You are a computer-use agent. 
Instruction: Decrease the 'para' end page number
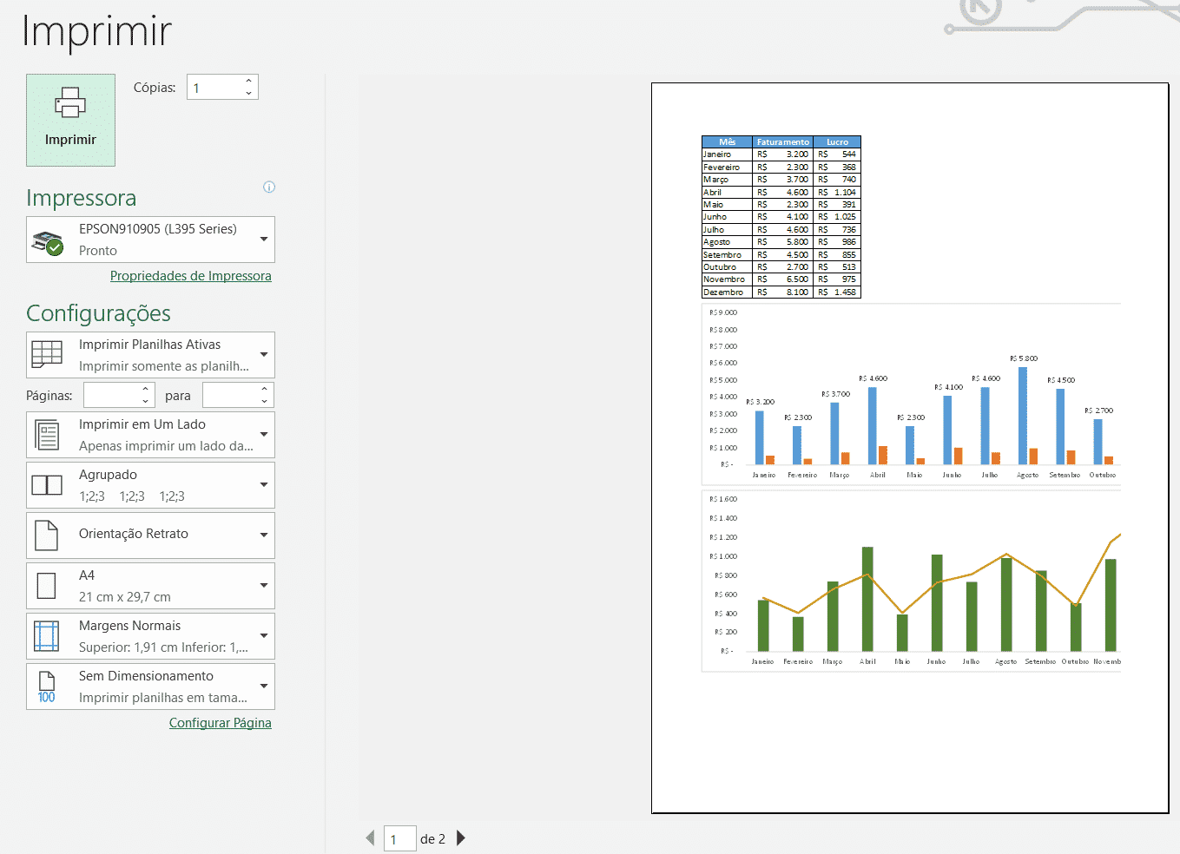(x=265, y=401)
